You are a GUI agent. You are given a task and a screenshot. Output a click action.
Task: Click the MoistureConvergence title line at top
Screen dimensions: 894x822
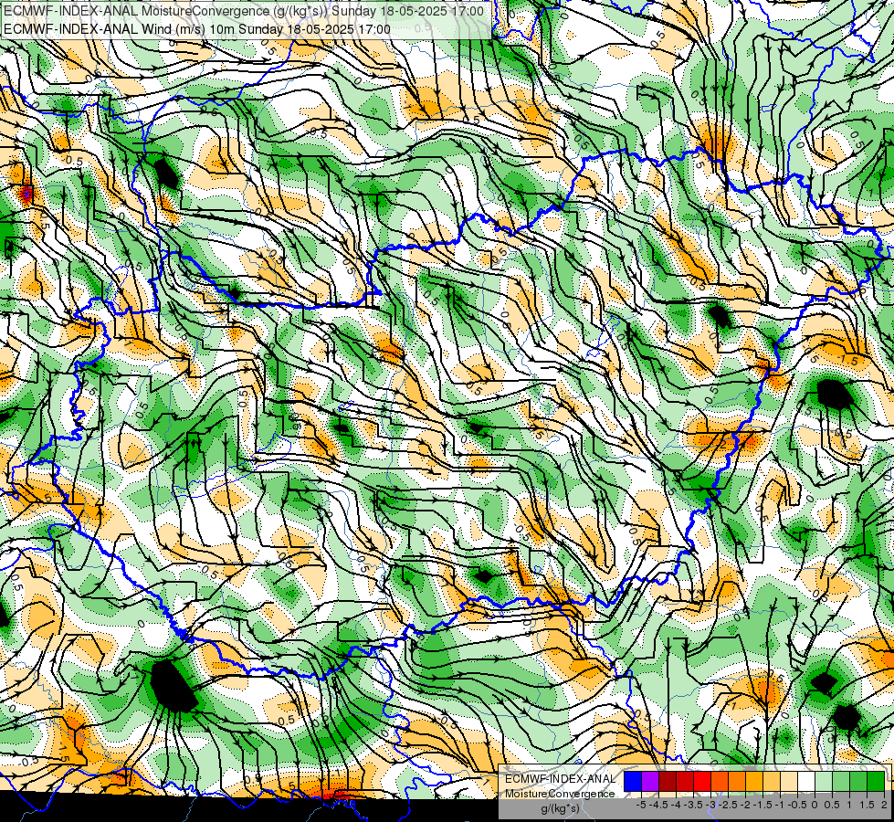(244, 11)
